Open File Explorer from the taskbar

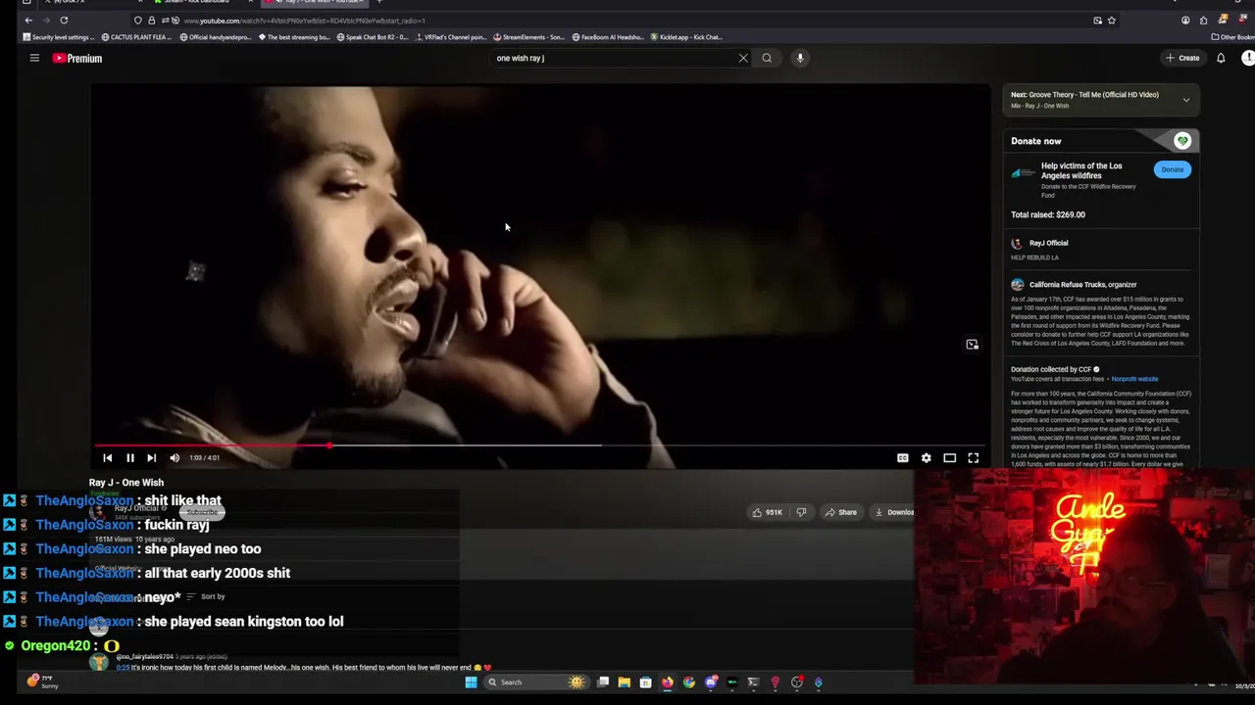pos(624,682)
